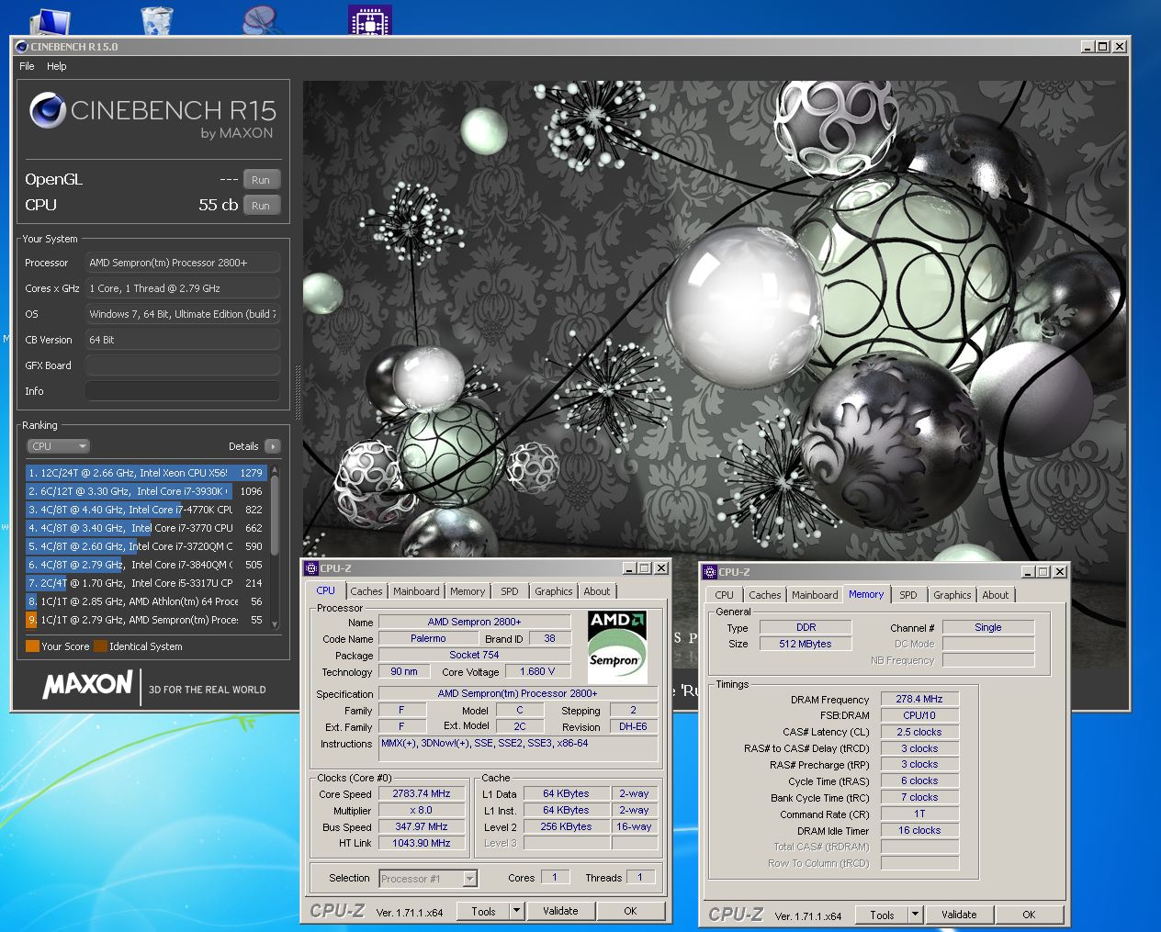This screenshot has width=1161, height=932.
Task: Switch to CPU tab in right CPU-Z window
Action: coord(725,595)
